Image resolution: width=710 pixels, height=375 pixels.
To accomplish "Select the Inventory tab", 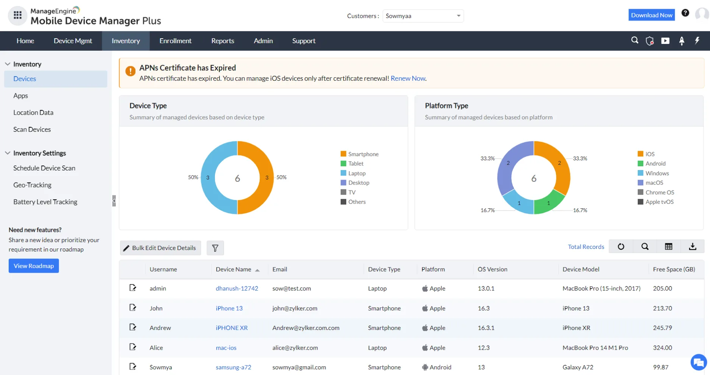I will [126, 41].
